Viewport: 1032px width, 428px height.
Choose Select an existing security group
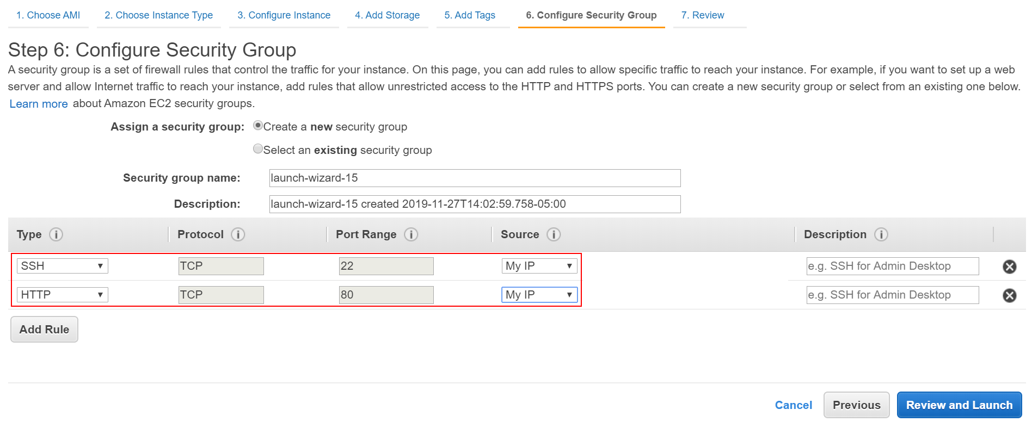click(x=258, y=149)
